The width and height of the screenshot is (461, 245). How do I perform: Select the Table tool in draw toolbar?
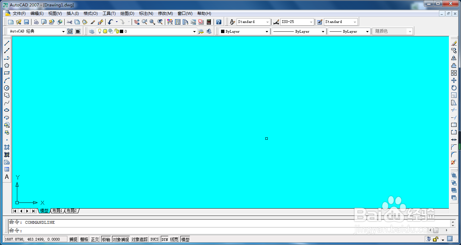[7, 169]
